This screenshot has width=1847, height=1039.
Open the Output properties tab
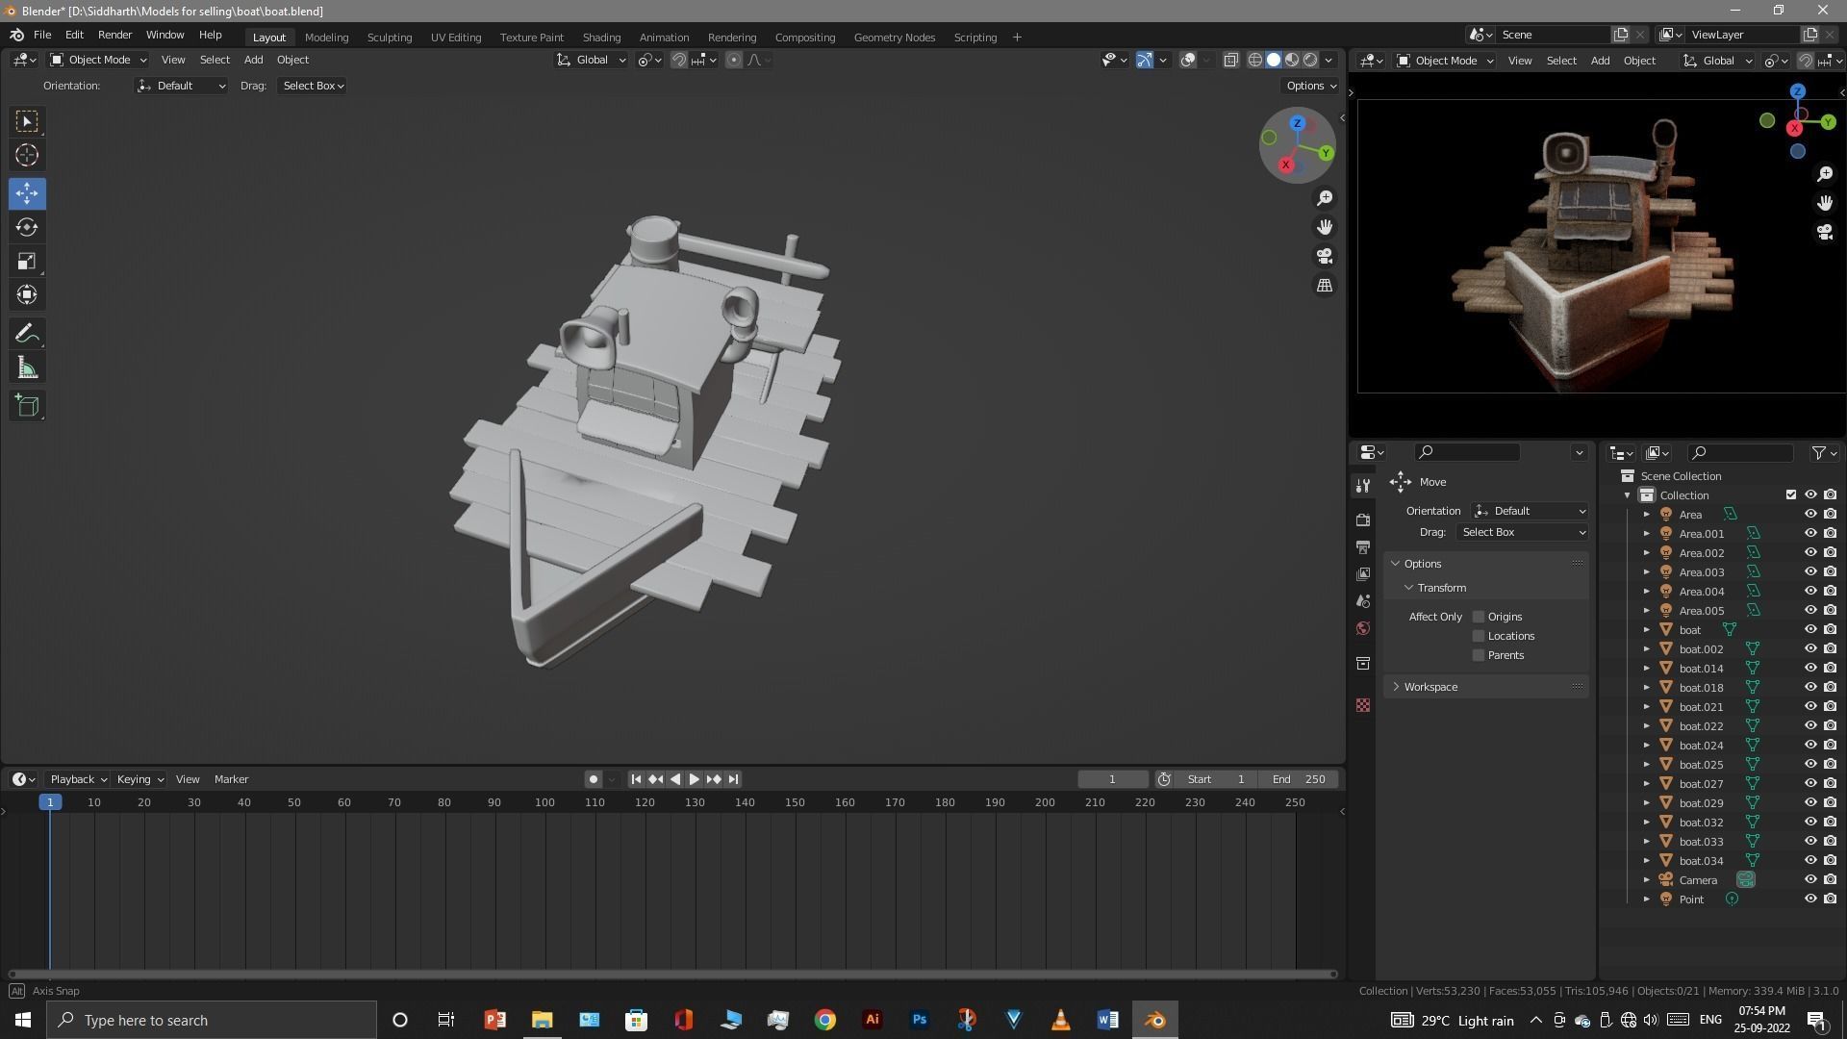(1363, 546)
